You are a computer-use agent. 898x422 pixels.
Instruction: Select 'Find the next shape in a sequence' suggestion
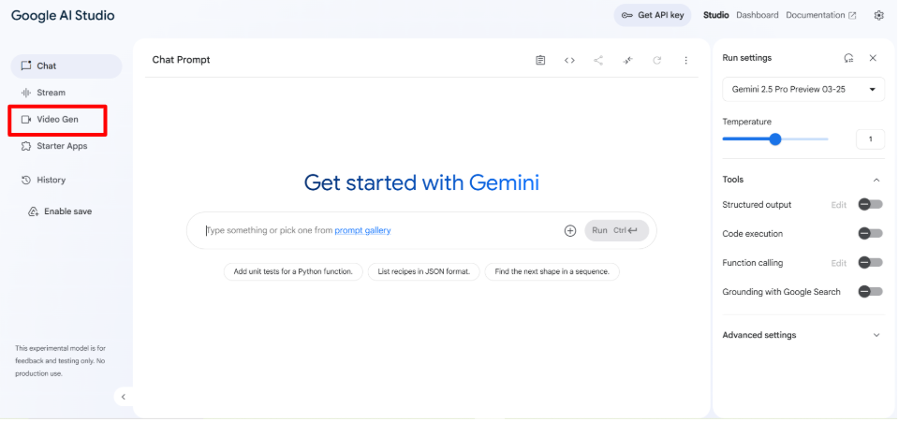point(552,271)
